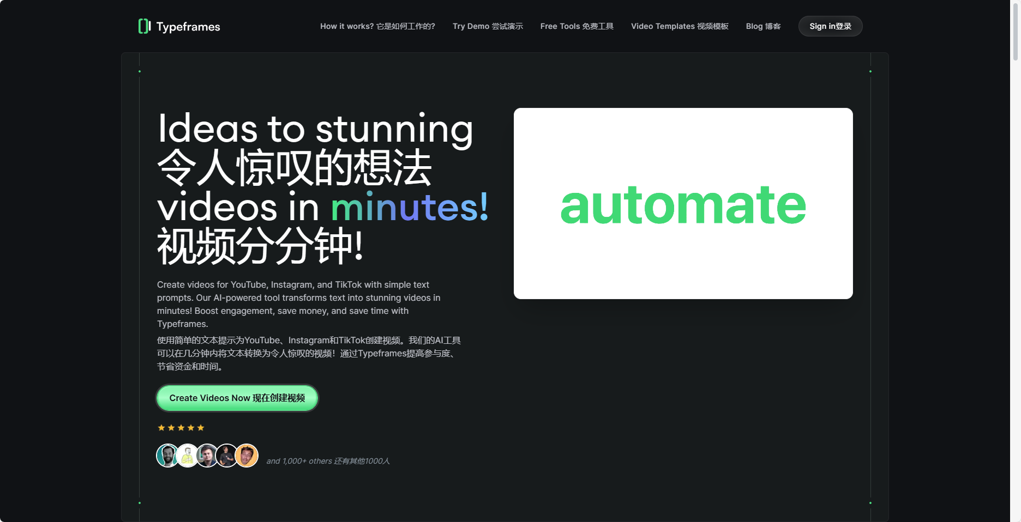Select the fifth avatar with orange background
The height and width of the screenshot is (522, 1021).
point(247,456)
